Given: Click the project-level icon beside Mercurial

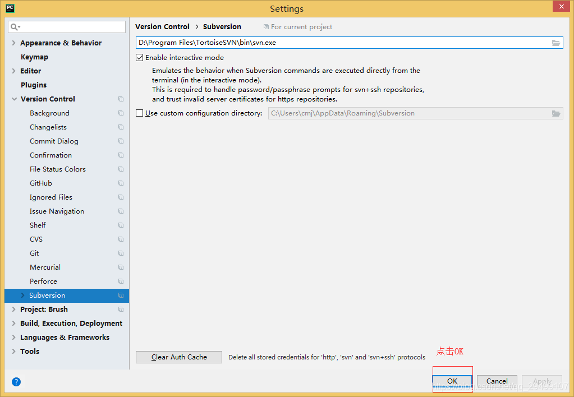Looking at the screenshot, I should (x=121, y=267).
